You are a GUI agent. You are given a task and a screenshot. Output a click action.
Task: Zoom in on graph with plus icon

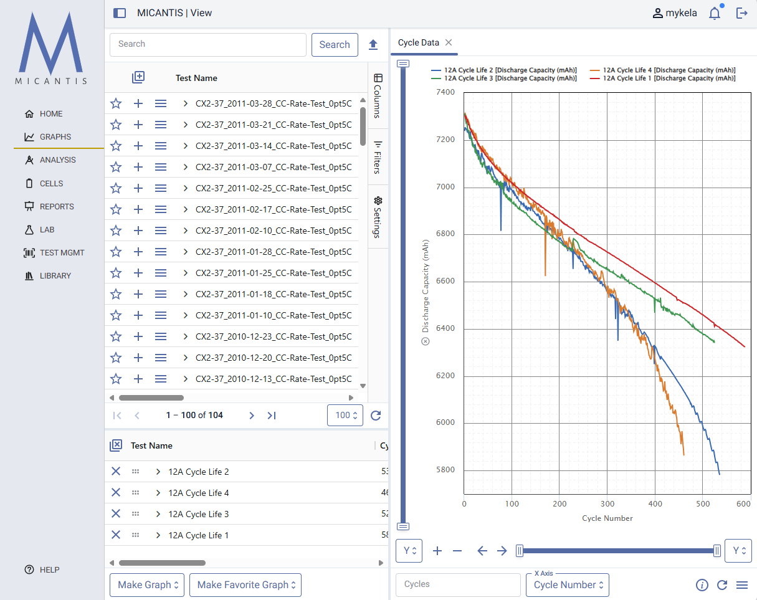pyautogui.click(x=437, y=551)
